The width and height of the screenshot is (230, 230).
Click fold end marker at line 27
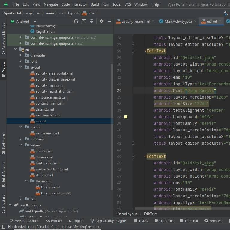point(133,44)
